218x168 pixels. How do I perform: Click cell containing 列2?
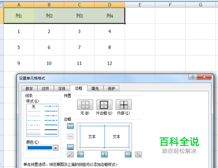(49, 16)
